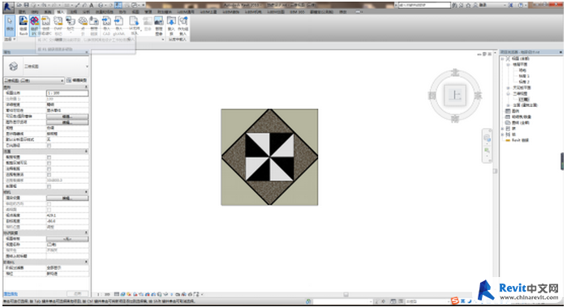The image size is (567, 307).
Task: Click the DWF Markup tool
Action: pyautogui.click(x=58, y=26)
